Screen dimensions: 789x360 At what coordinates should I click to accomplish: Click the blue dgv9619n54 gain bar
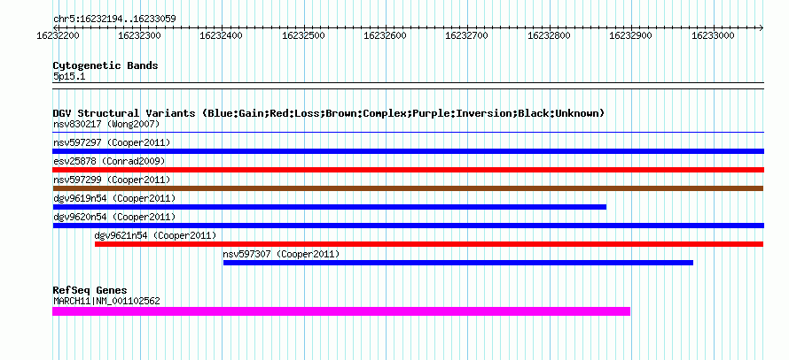330,207
